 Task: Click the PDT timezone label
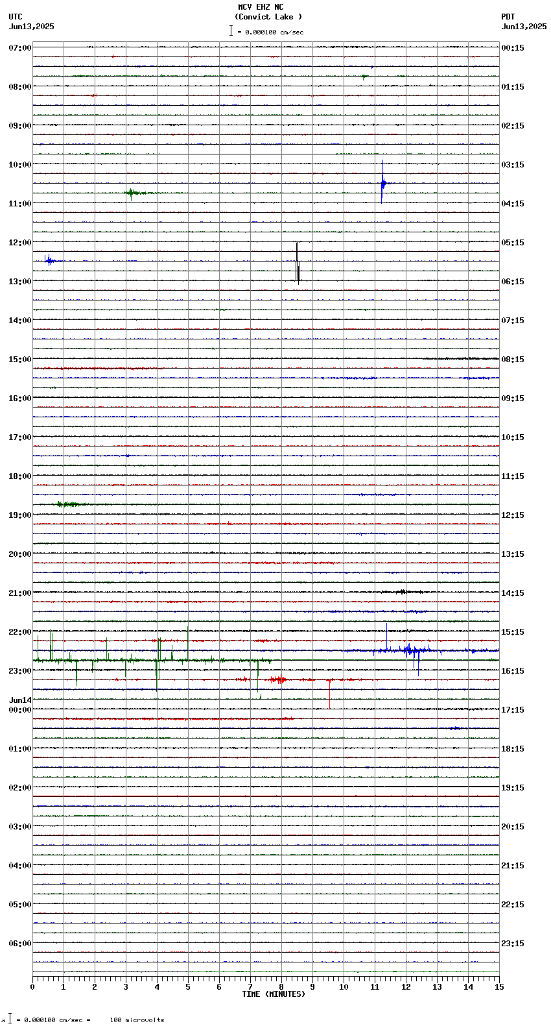(x=508, y=17)
